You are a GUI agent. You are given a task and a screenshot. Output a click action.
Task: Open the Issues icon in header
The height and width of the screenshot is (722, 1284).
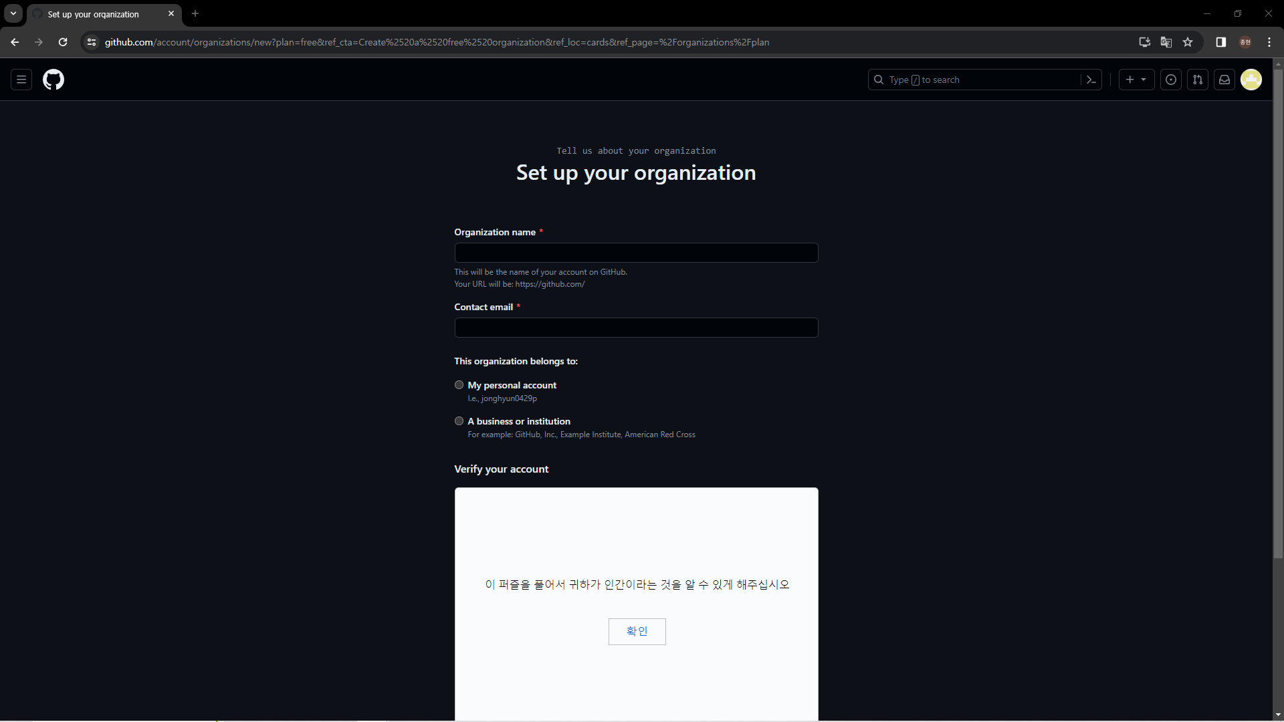point(1171,80)
